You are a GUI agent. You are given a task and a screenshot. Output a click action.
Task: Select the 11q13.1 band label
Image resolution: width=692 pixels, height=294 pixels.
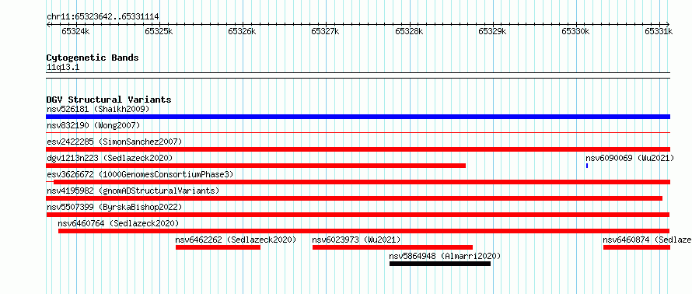pos(63,68)
